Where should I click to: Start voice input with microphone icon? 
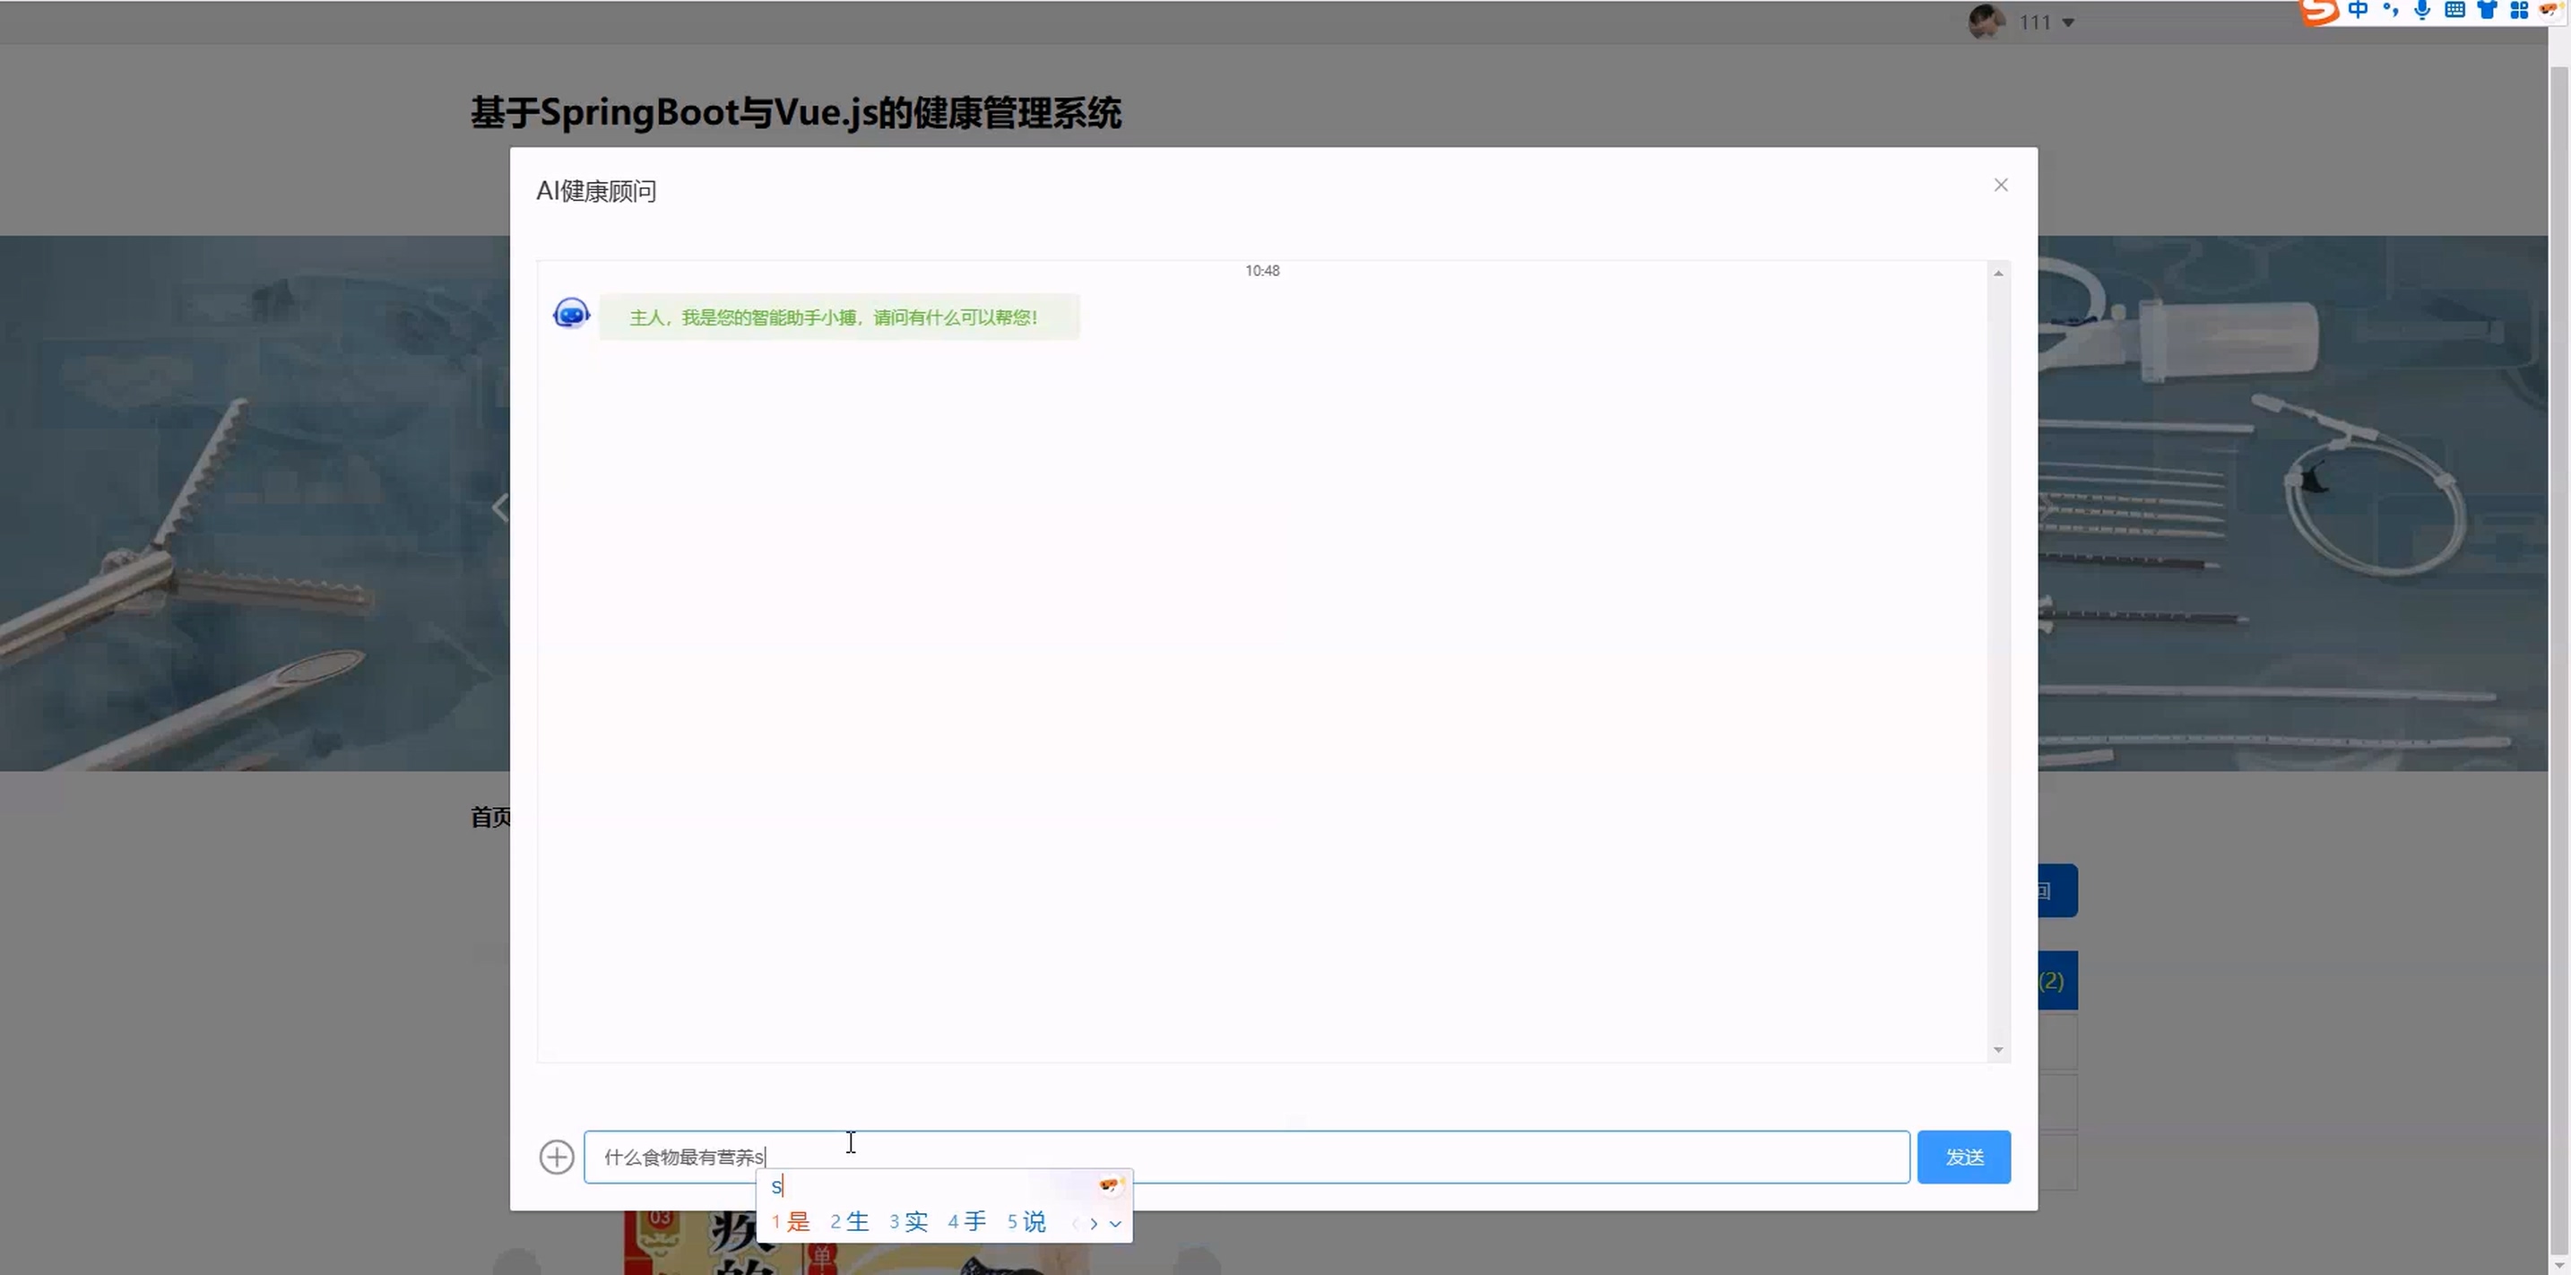pyautogui.click(x=2422, y=10)
